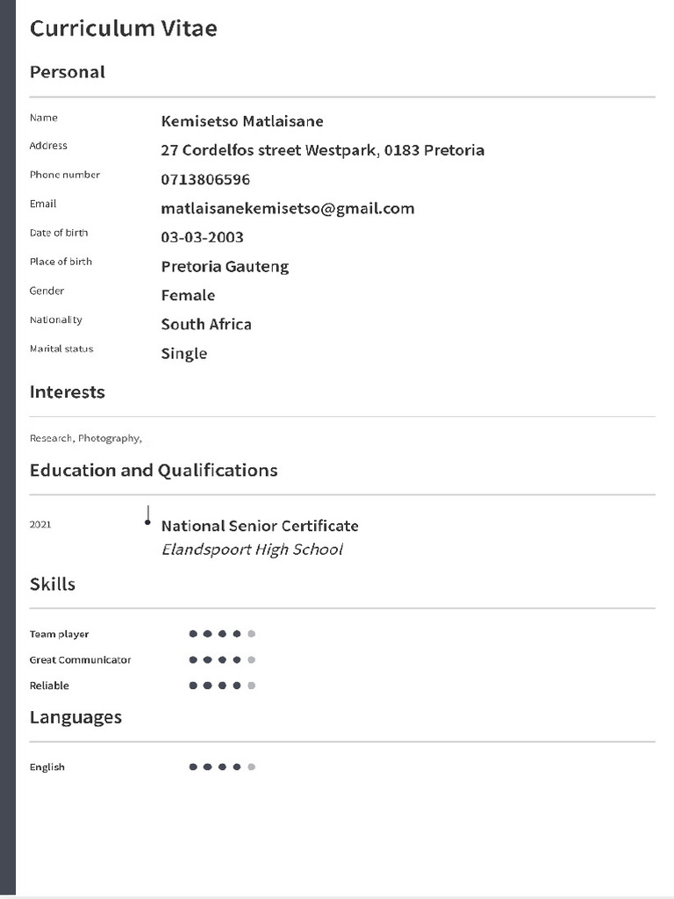This screenshot has width=674, height=899.
Task: Click the English language rating dots
Action: (222, 767)
